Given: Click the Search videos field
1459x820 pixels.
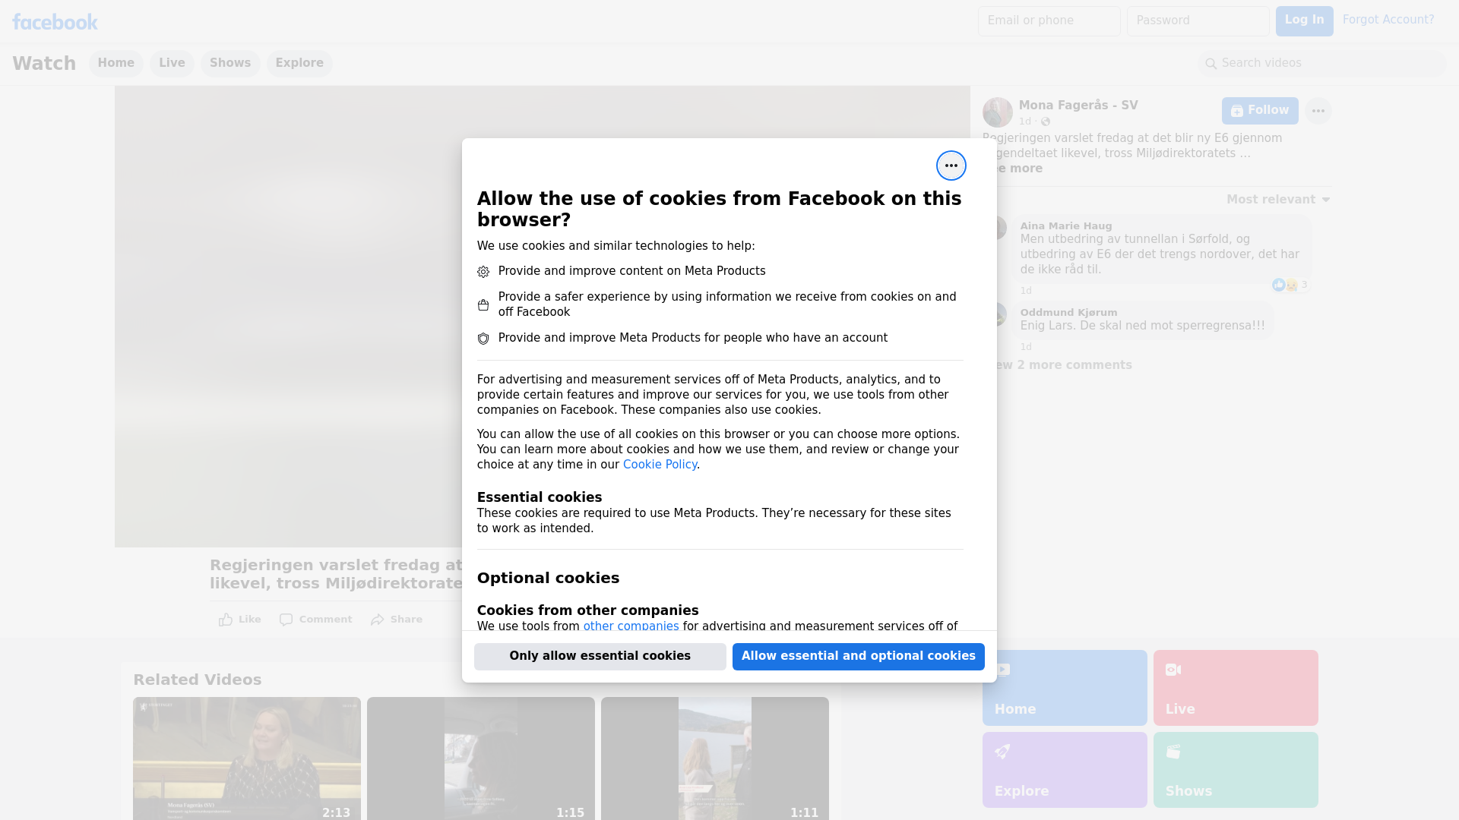Looking at the screenshot, I should [x=1322, y=63].
